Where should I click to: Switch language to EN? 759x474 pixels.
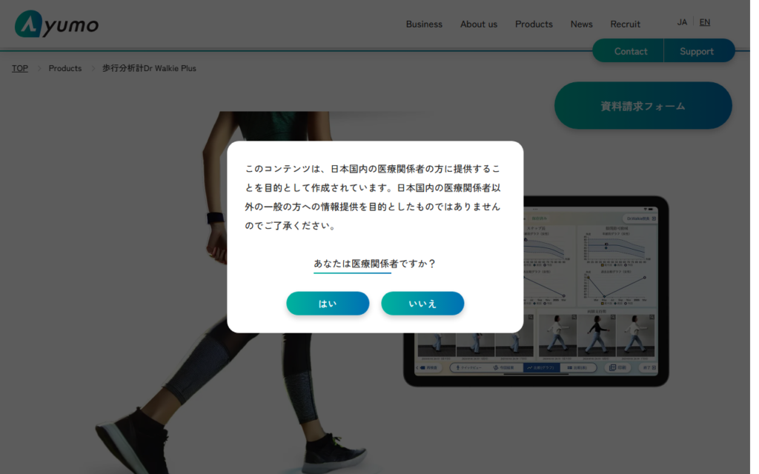(704, 22)
